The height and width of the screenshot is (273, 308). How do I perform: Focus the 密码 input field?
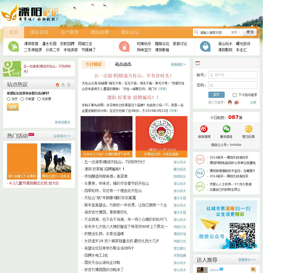[x=233, y=85]
